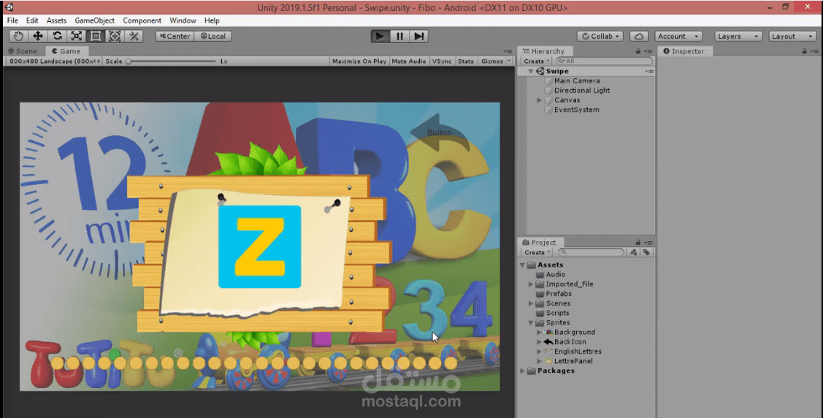Expand the Scenes folder
The height and width of the screenshot is (418, 823).
[x=531, y=303]
